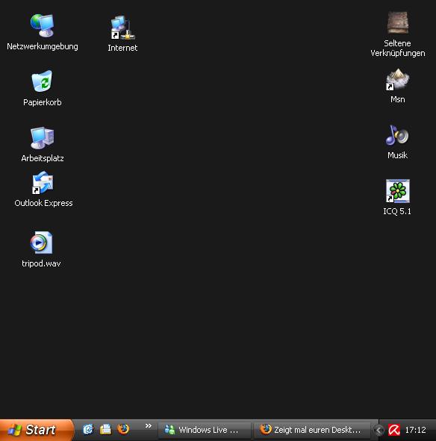Select the Netzwerkumgebung desktop icon
Screen dimensions: 436x441
point(43,32)
